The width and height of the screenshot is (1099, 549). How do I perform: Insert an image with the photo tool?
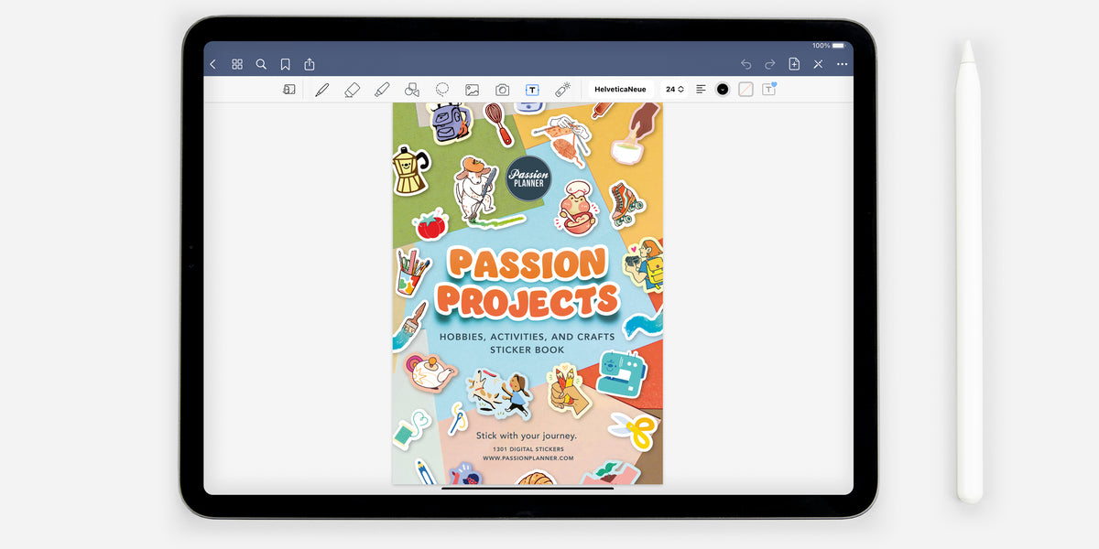(x=471, y=89)
